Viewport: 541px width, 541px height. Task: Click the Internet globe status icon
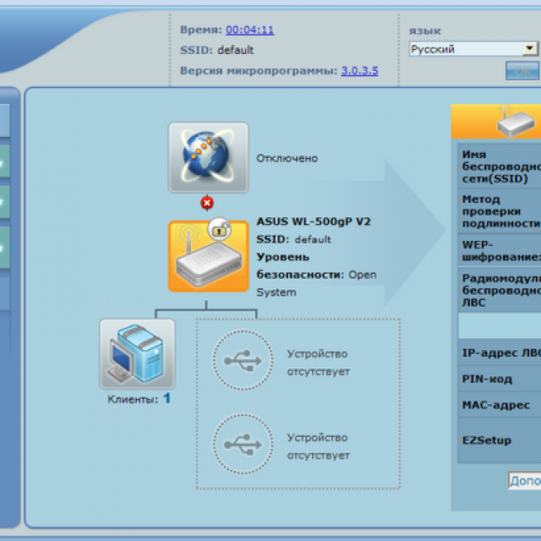click(x=208, y=157)
